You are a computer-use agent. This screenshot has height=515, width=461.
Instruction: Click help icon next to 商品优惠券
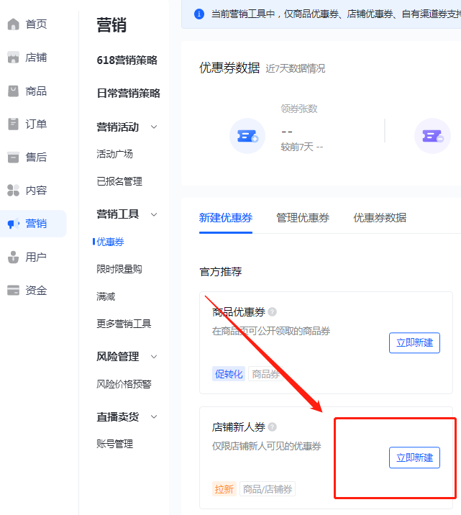pos(272,311)
